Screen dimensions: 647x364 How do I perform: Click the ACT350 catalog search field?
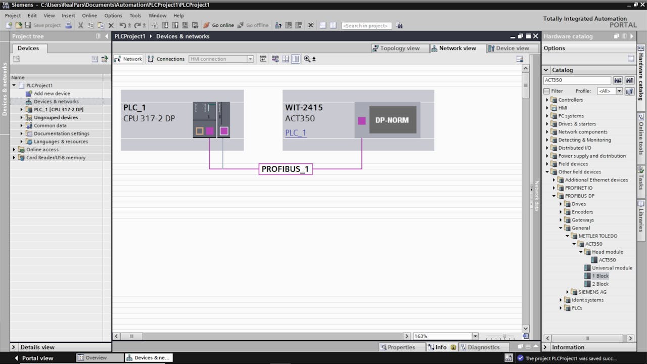[x=577, y=80]
